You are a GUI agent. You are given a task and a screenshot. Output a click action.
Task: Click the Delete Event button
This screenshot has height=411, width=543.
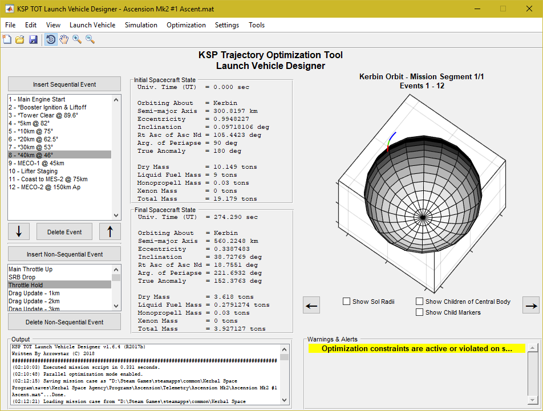coord(64,232)
